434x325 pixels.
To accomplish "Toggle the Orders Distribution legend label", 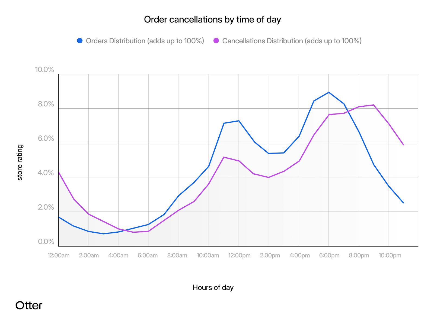I will (x=145, y=41).
